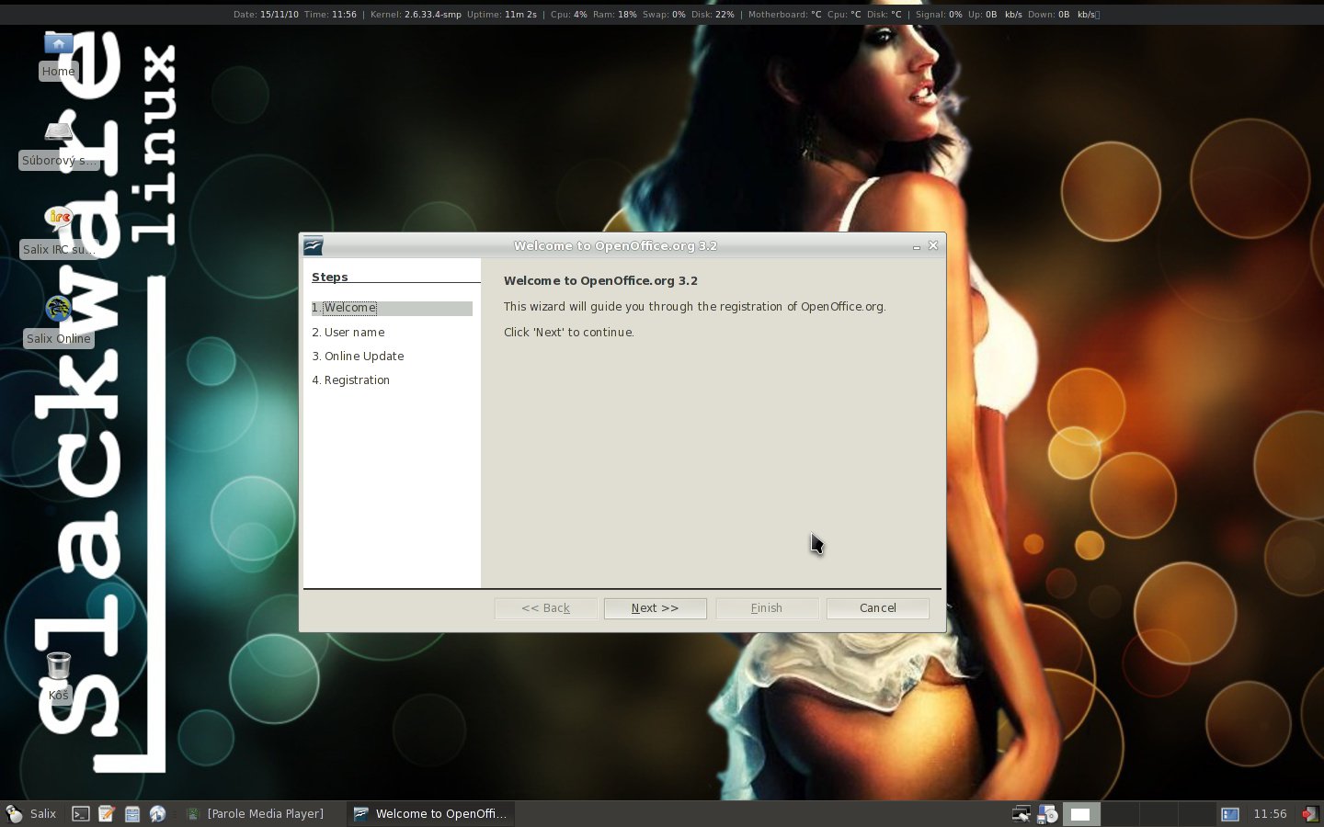Screen dimensions: 1324x827
Task: Minimize the OpenOffice.org welcome dialog
Action: coord(917,245)
